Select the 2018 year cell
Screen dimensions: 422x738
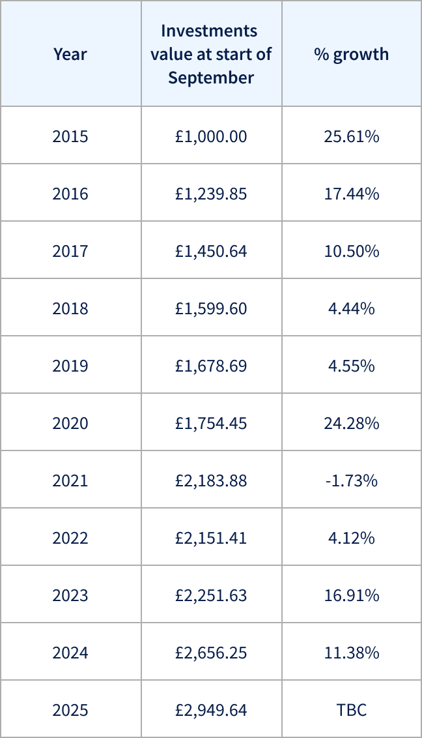[70, 309]
